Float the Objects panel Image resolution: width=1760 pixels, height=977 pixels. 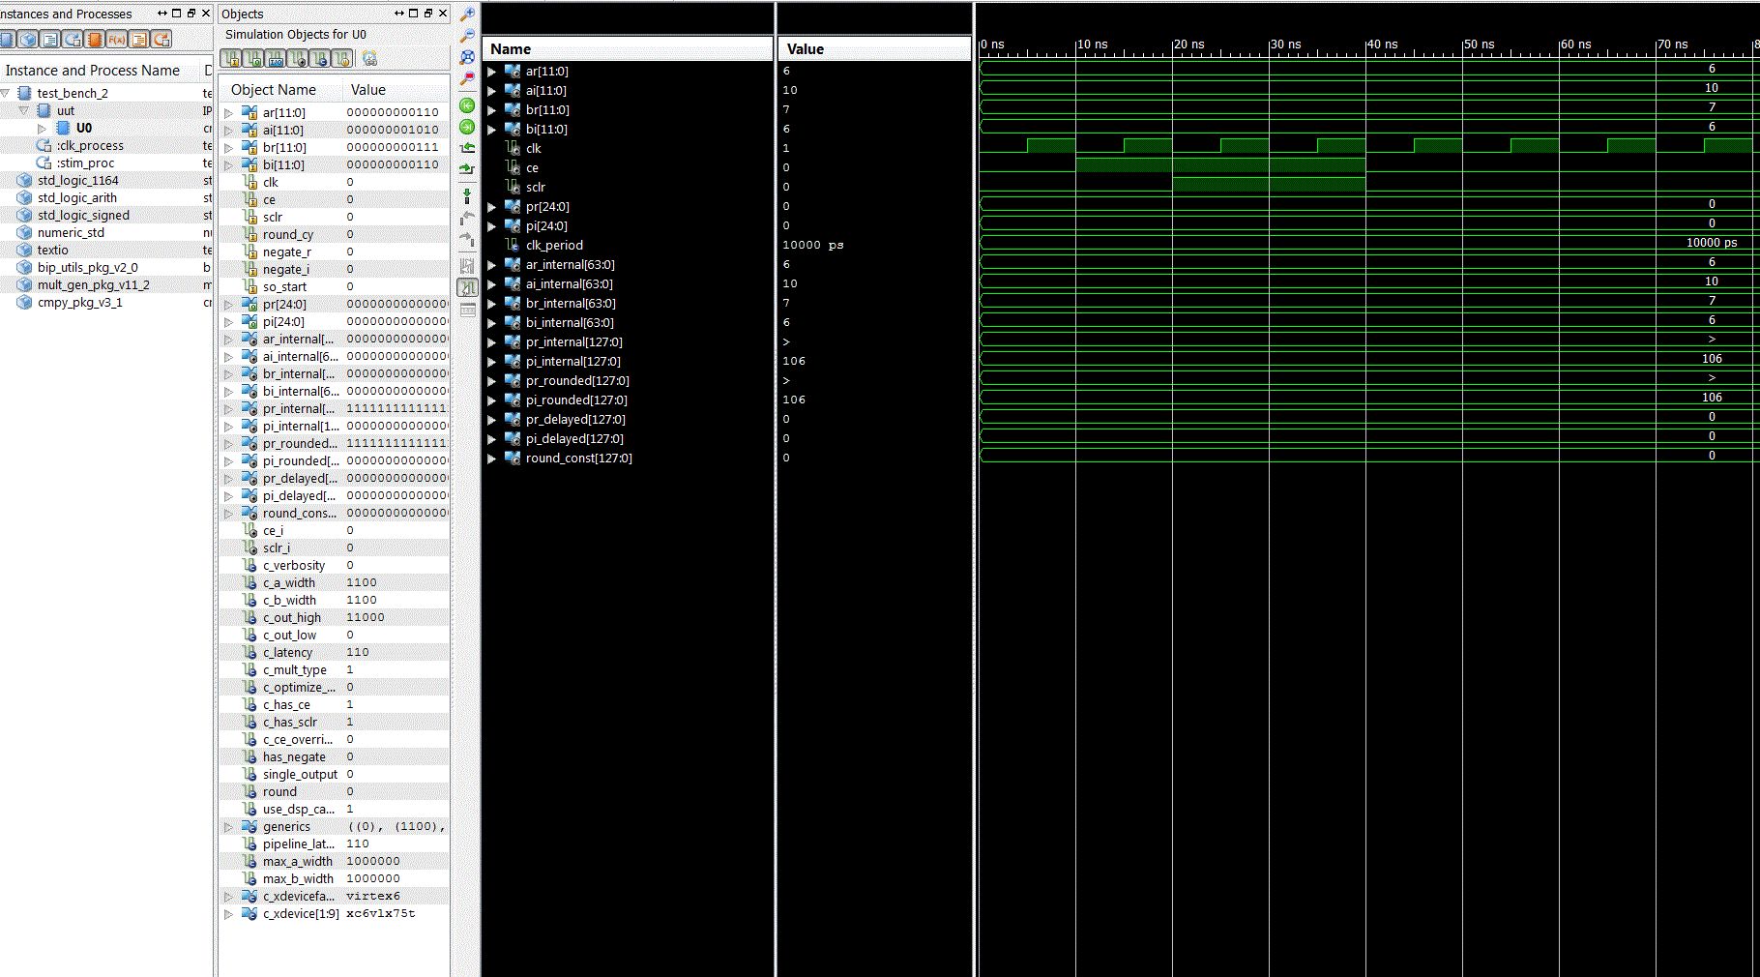tap(428, 14)
